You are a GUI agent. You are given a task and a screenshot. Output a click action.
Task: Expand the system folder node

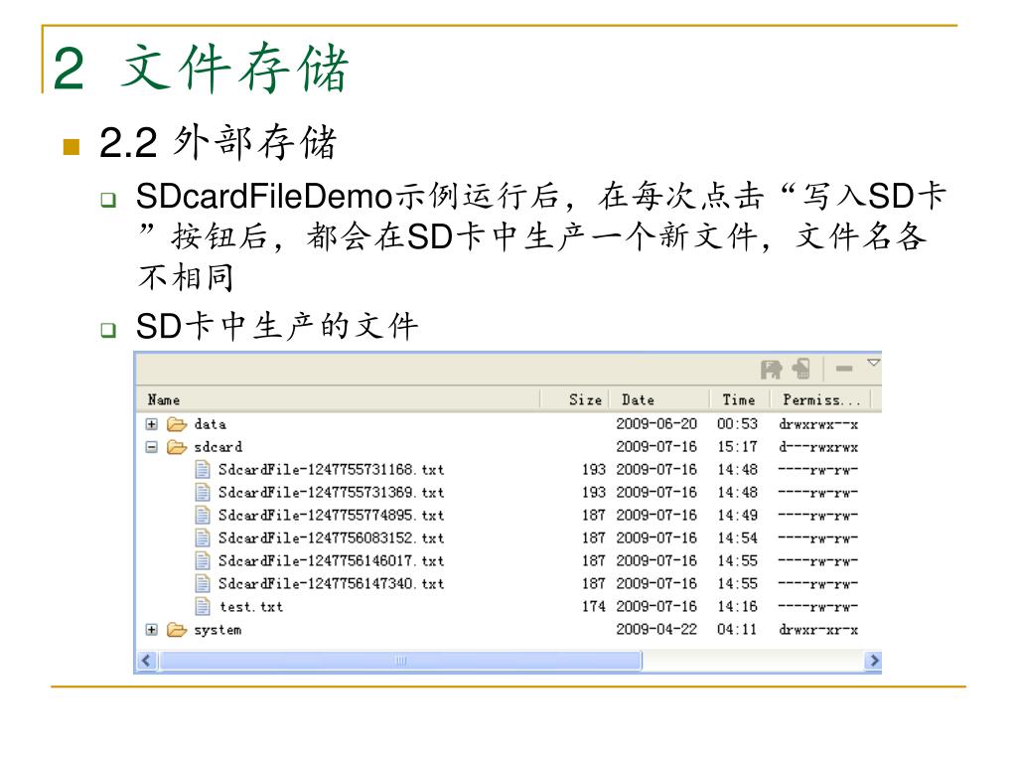[x=151, y=630]
